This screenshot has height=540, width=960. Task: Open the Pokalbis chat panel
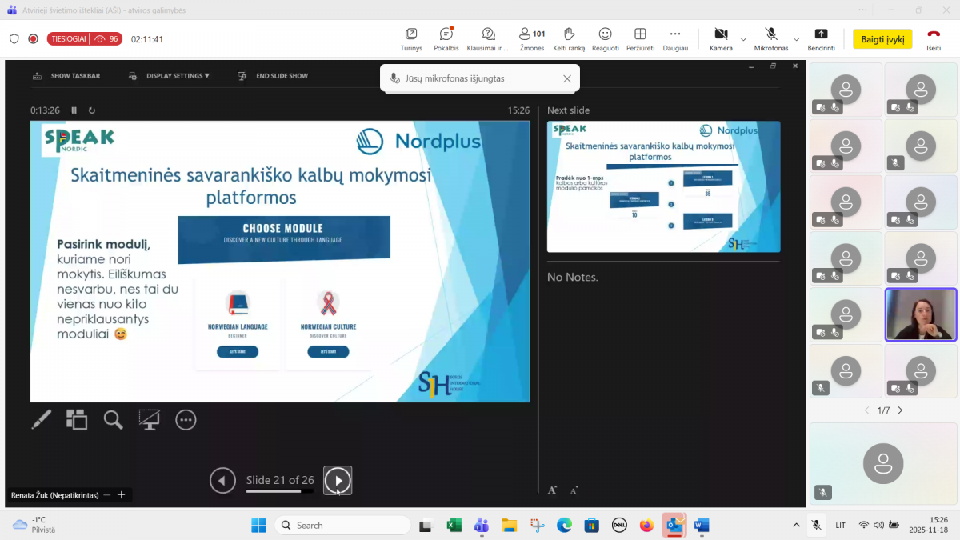click(x=446, y=38)
